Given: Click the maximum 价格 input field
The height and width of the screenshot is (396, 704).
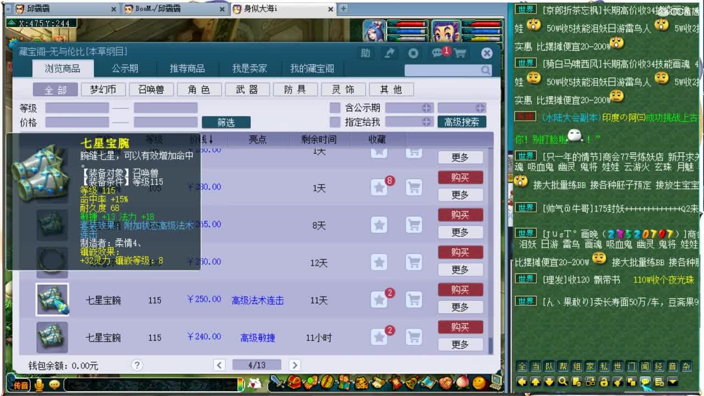Looking at the screenshot, I should [x=166, y=122].
